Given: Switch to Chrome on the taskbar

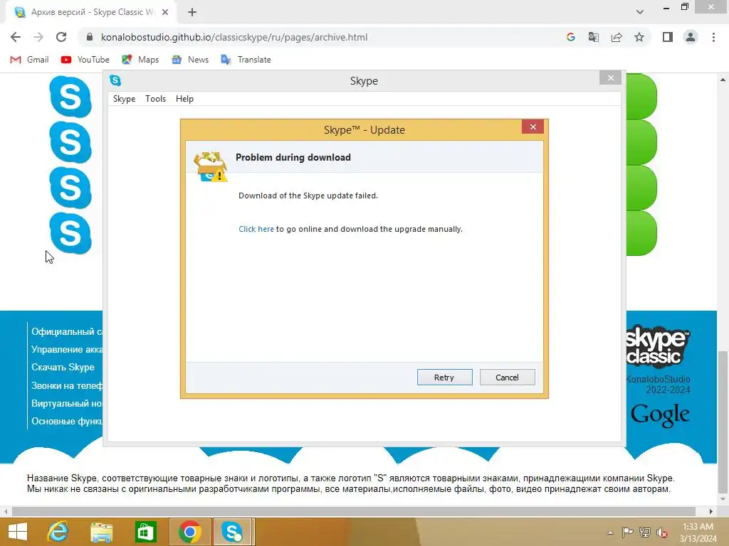Looking at the screenshot, I should 189,532.
